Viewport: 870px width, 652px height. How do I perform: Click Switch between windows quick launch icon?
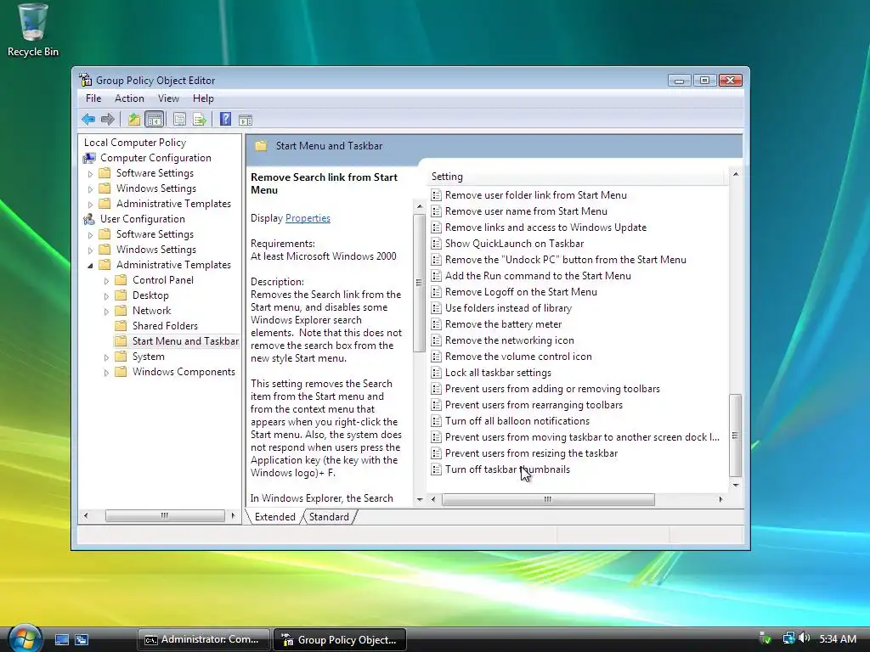(x=82, y=639)
